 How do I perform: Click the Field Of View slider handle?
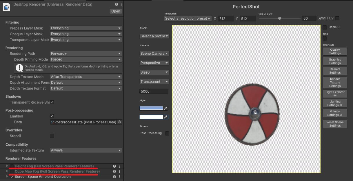point(280,18)
